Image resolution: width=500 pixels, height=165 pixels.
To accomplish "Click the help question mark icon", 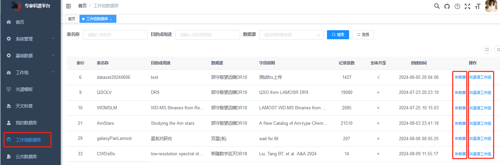I will coord(457,6).
